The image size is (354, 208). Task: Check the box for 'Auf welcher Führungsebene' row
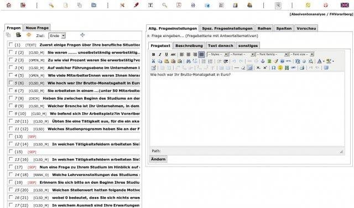click(x=11, y=67)
